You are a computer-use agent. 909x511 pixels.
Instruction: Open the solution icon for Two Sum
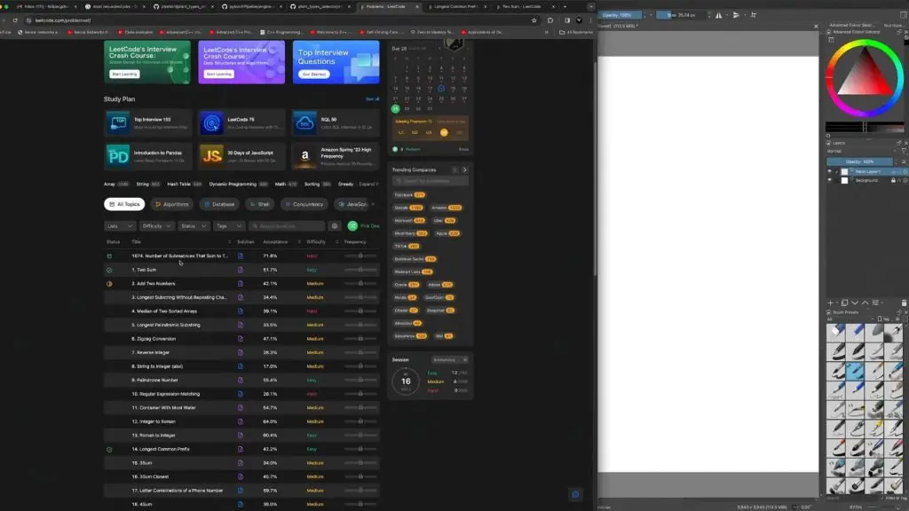[x=240, y=270]
